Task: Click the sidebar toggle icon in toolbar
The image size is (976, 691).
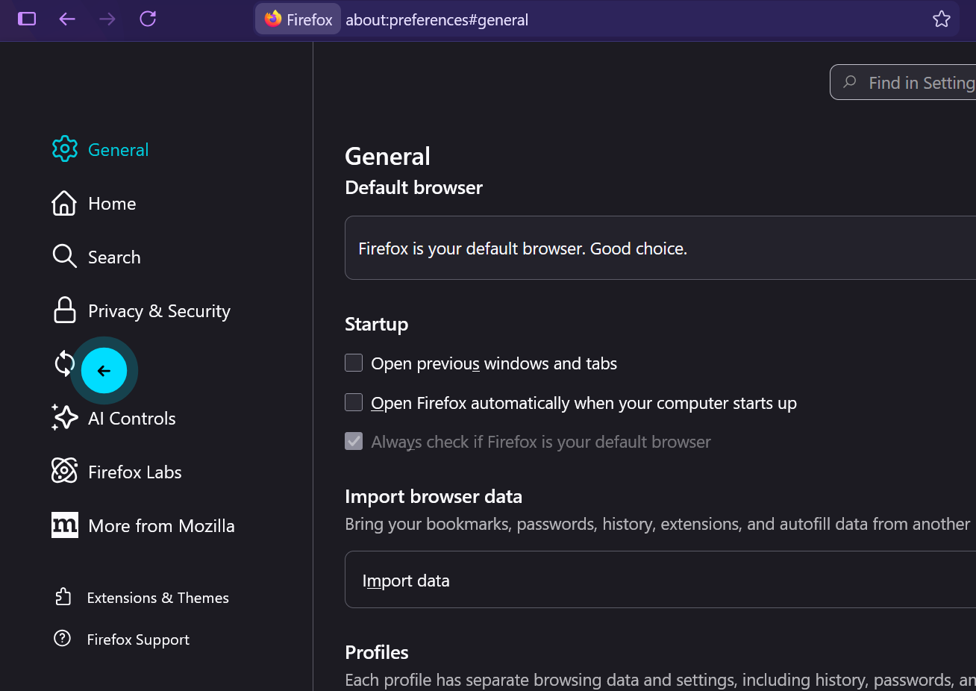Action: tap(27, 19)
